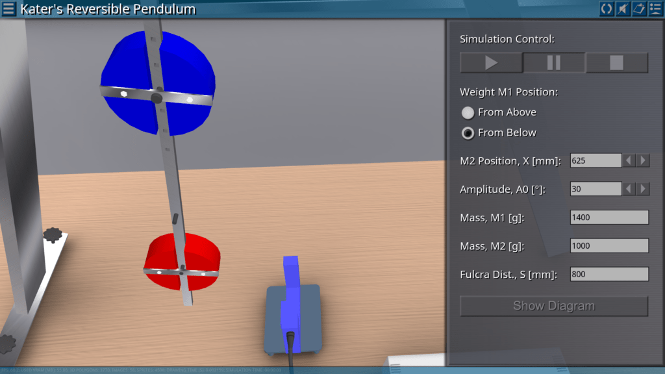665x374 pixels.
Task: Open the hamburger menu at top left
Action: coord(8,9)
